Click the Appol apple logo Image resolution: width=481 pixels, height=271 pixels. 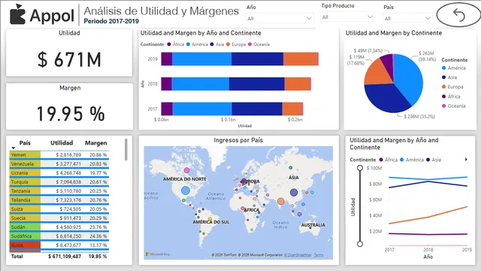coord(17,14)
